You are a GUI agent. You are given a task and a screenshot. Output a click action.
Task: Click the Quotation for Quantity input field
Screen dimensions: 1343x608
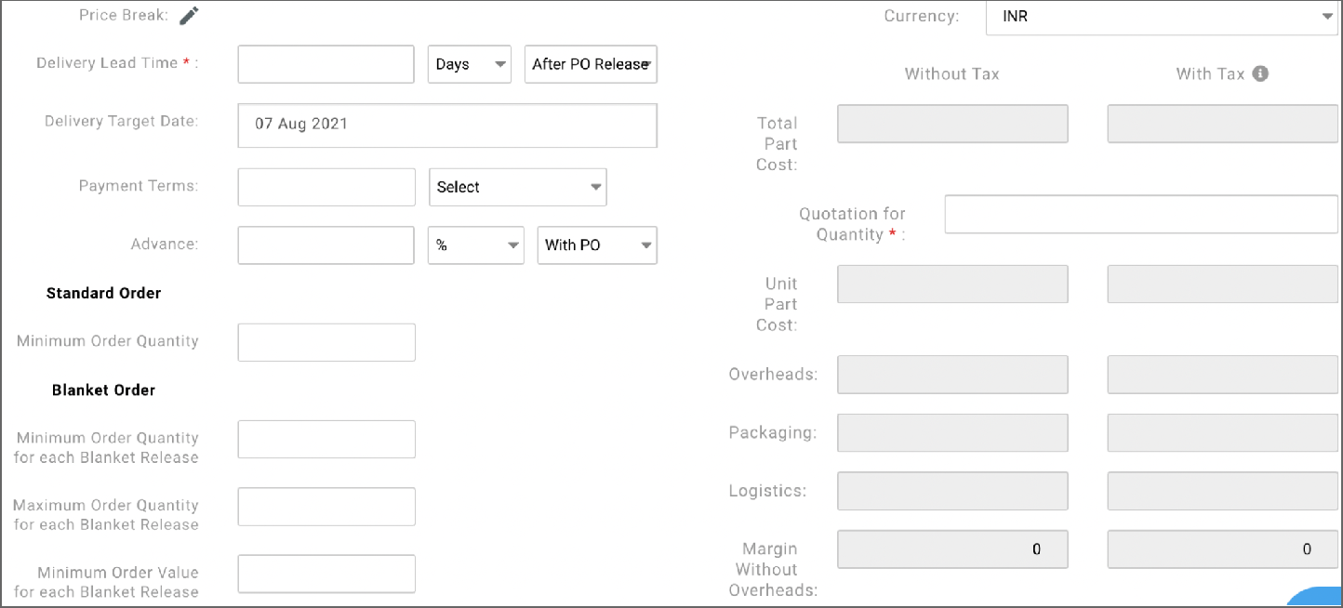coord(1140,214)
